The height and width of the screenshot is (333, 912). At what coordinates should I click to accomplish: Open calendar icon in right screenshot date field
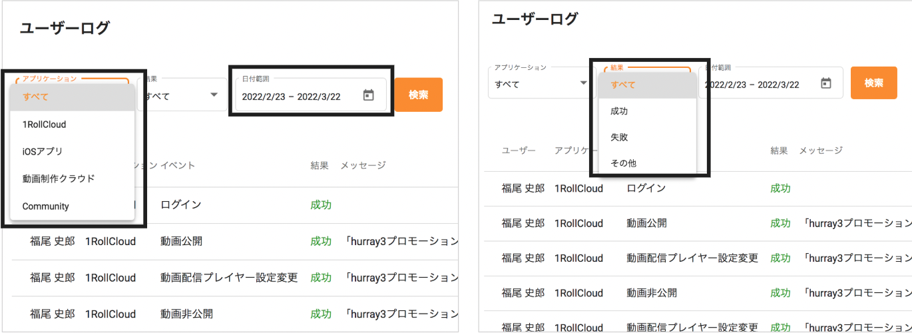click(826, 83)
